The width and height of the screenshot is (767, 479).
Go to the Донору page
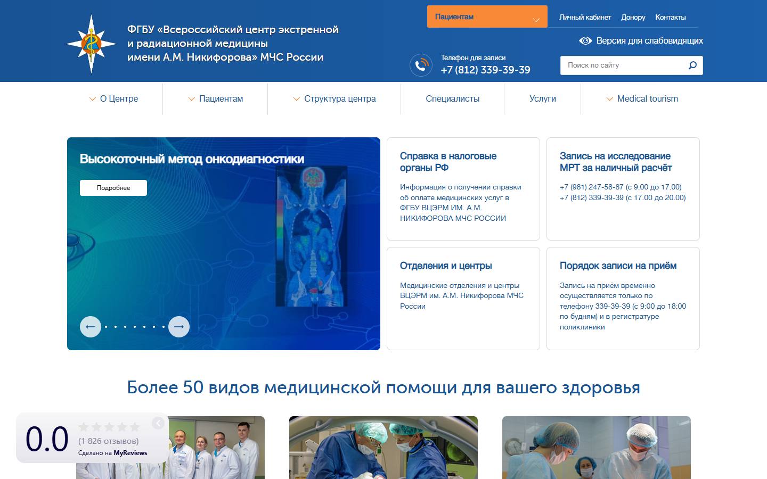click(633, 17)
